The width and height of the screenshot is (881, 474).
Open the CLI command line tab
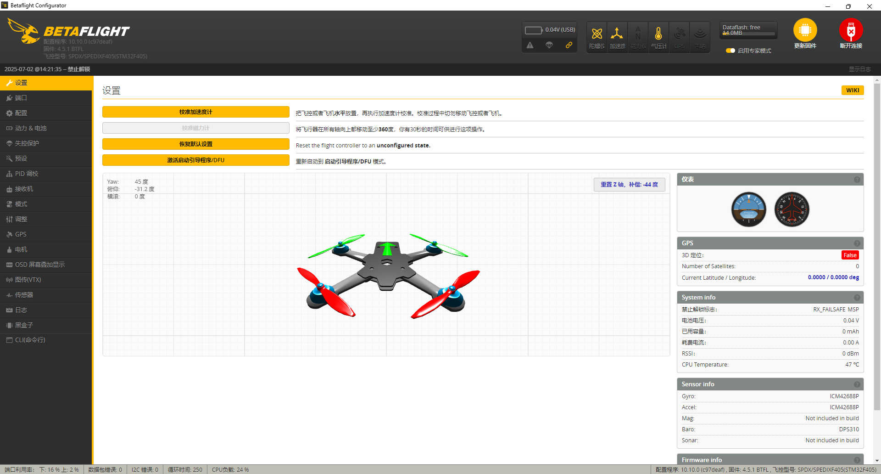30,340
